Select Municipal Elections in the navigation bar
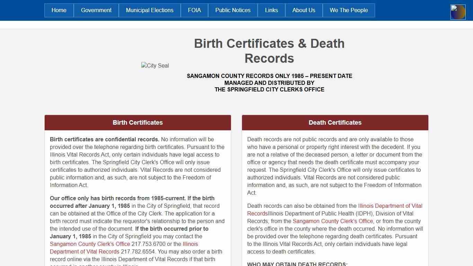 coord(150,10)
